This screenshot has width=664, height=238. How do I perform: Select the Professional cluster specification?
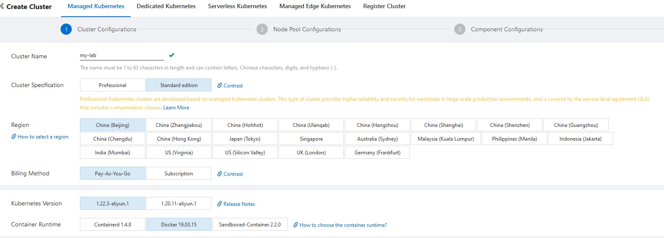pos(113,85)
